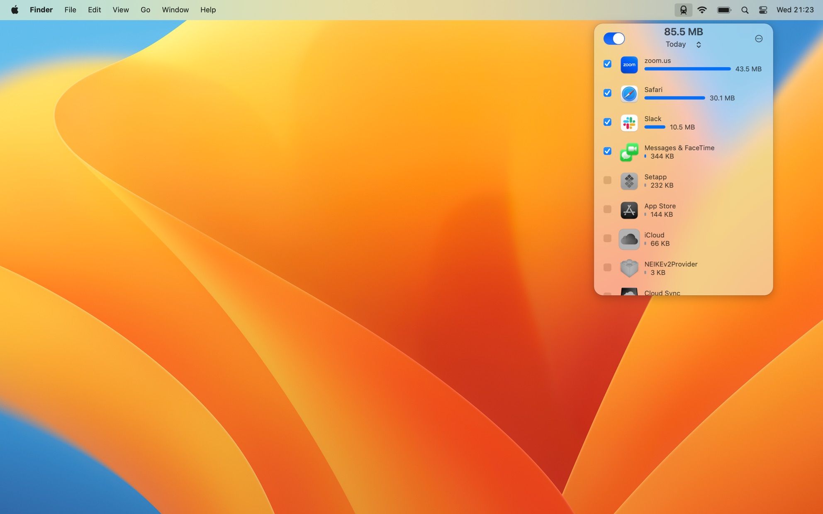Open the Go menu
The width and height of the screenshot is (823, 514).
145,10
